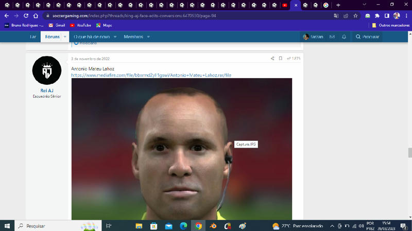Open the Bruno Rodrigues bookmark

tap(24, 25)
